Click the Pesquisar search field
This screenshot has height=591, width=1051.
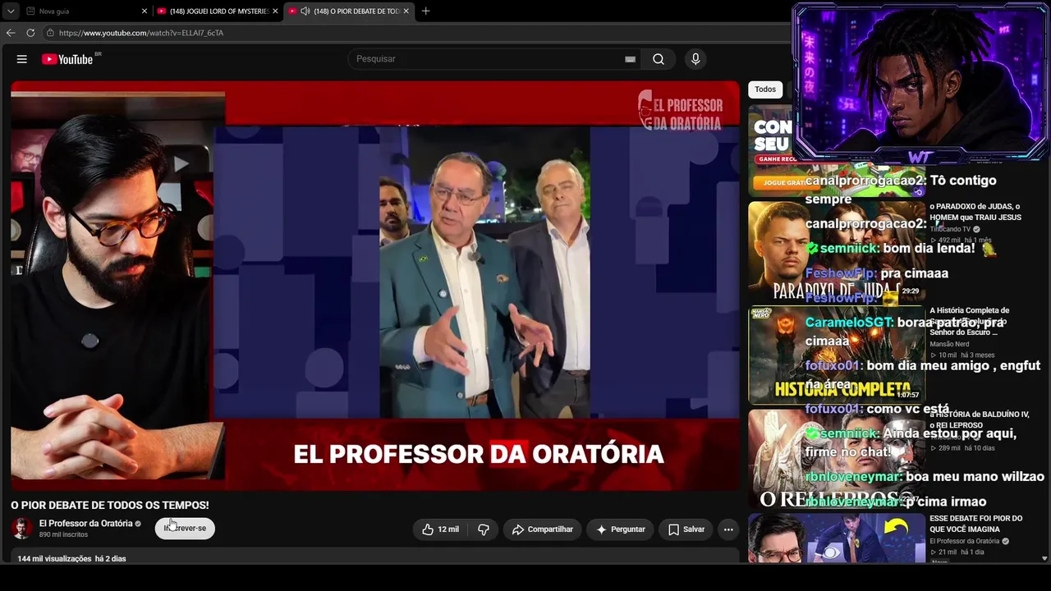[x=489, y=59]
